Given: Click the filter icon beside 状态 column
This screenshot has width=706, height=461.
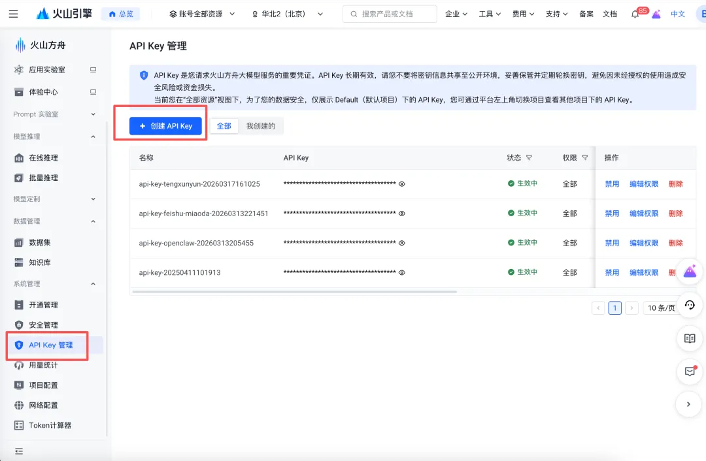Looking at the screenshot, I should click(529, 158).
